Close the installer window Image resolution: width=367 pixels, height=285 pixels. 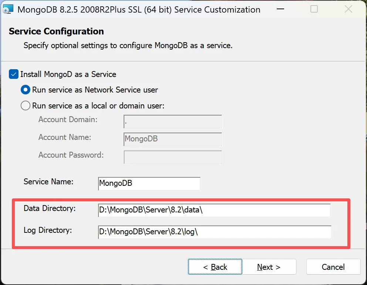point(349,9)
